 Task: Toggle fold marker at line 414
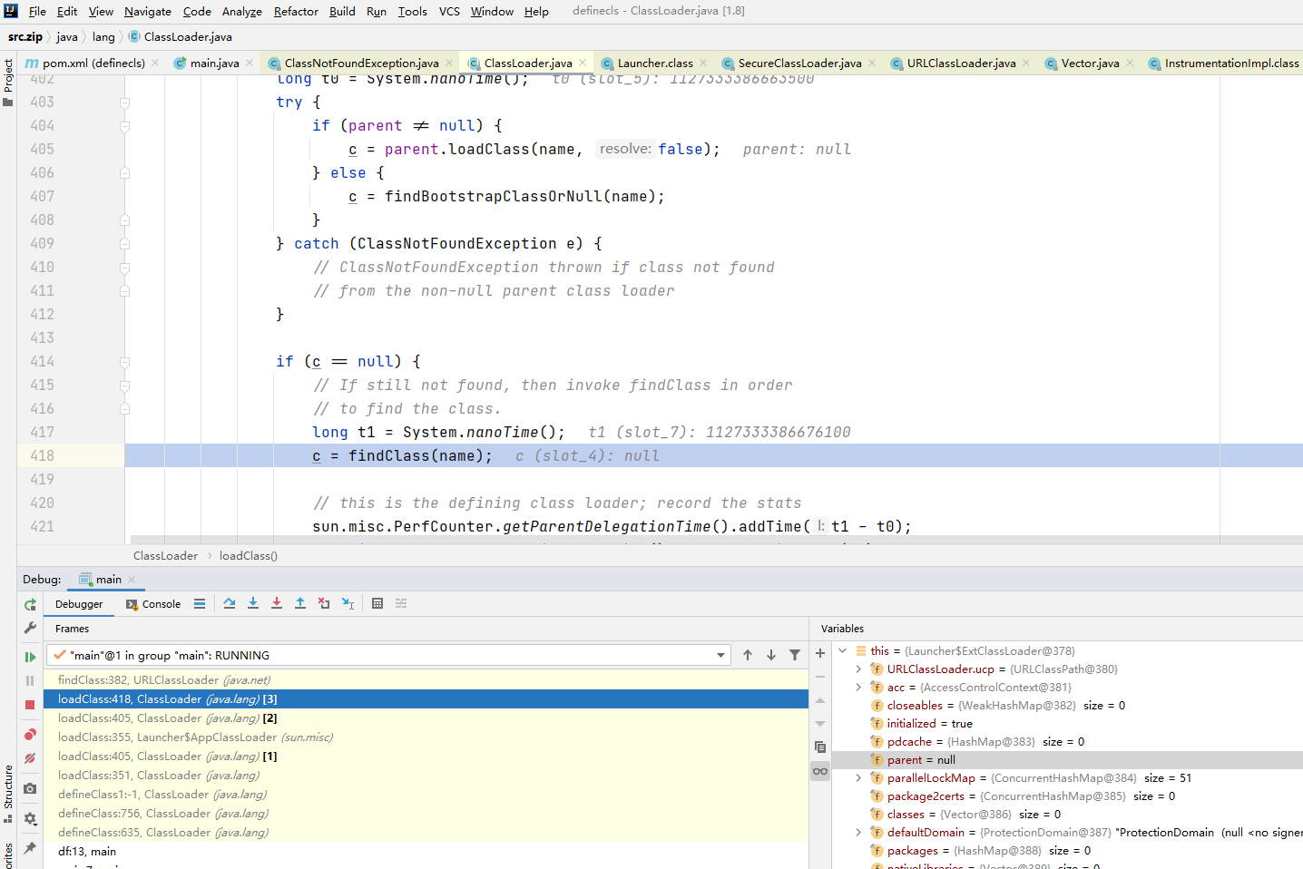click(125, 362)
